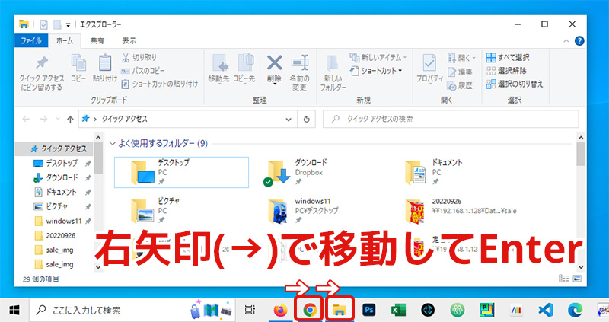Viewport: 609px width, 322px height.
Task: Go Up one level arrow
Action: pyautogui.click(x=70, y=120)
